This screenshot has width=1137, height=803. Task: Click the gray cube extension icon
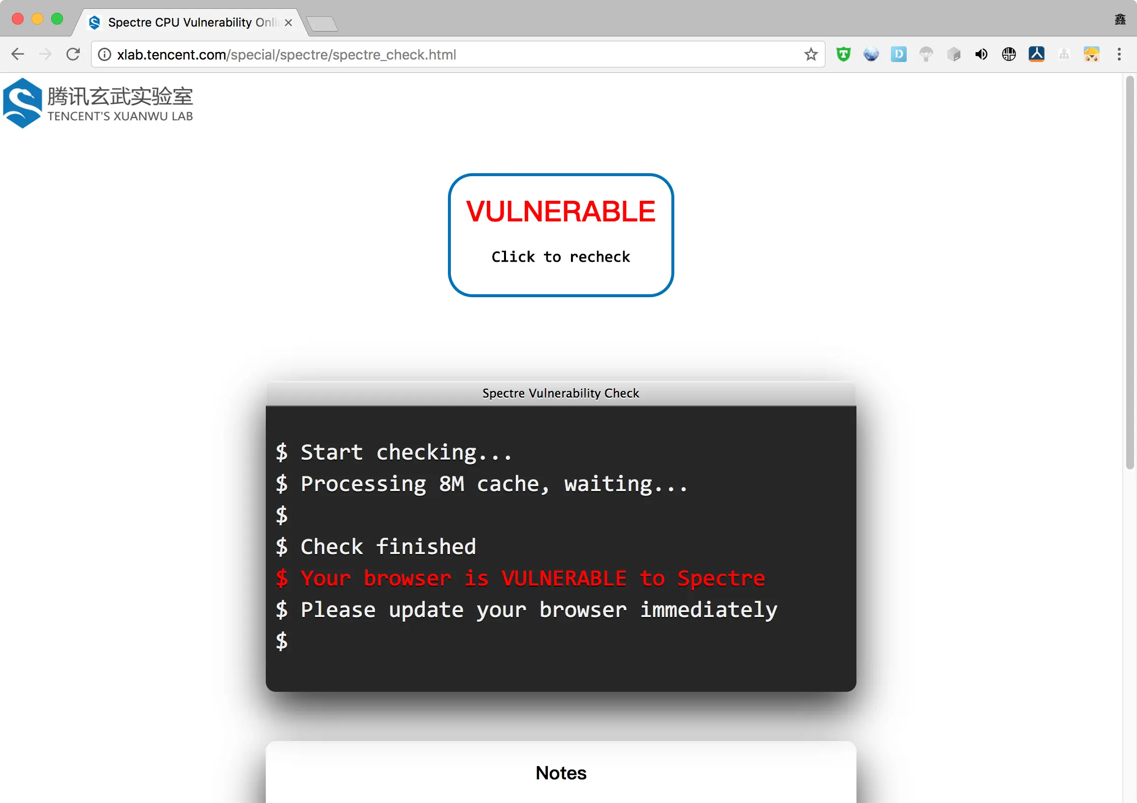click(954, 54)
